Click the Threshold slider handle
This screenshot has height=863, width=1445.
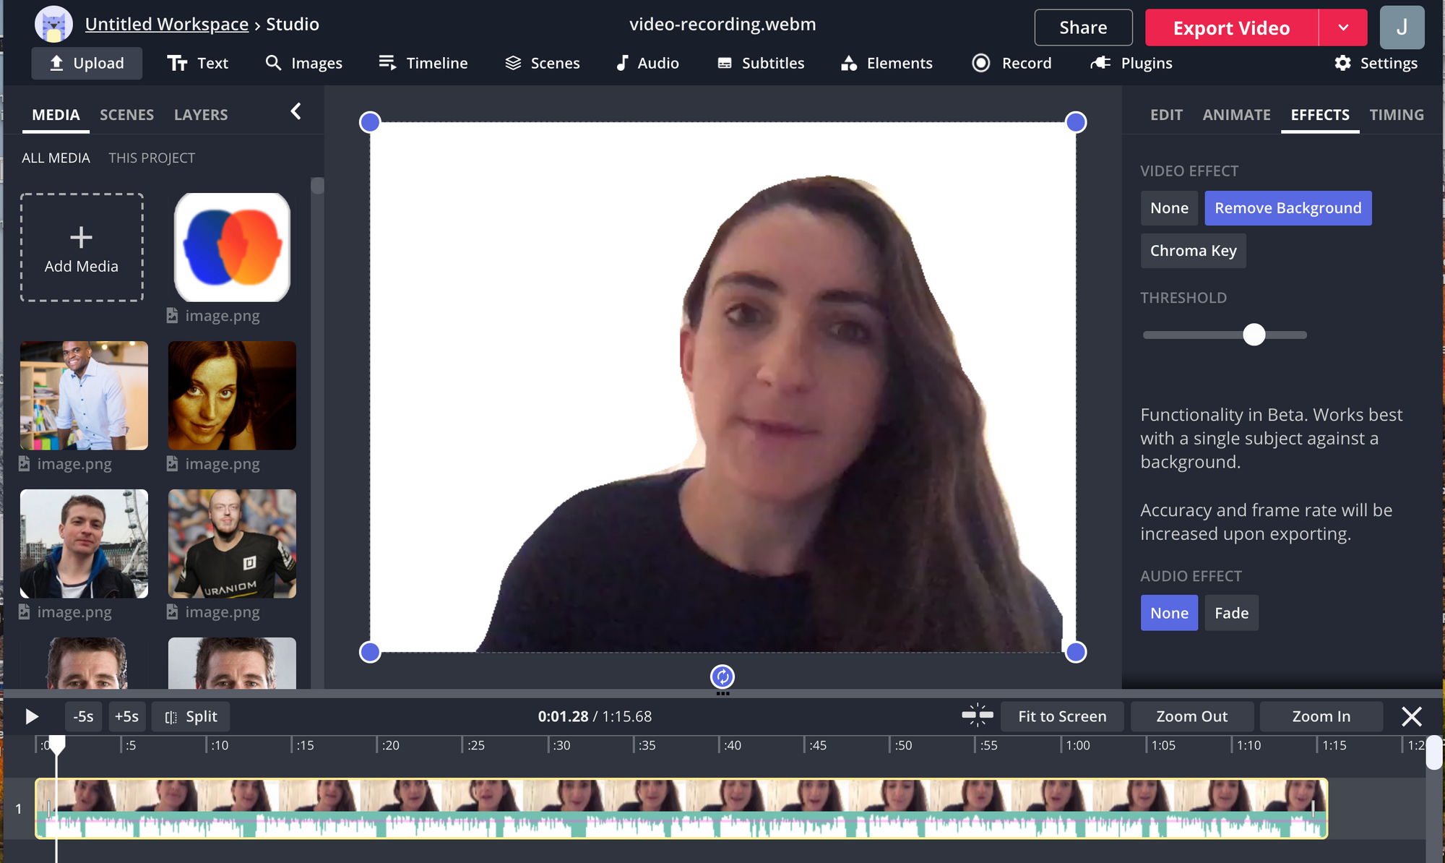pyautogui.click(x=1254, y=335)
